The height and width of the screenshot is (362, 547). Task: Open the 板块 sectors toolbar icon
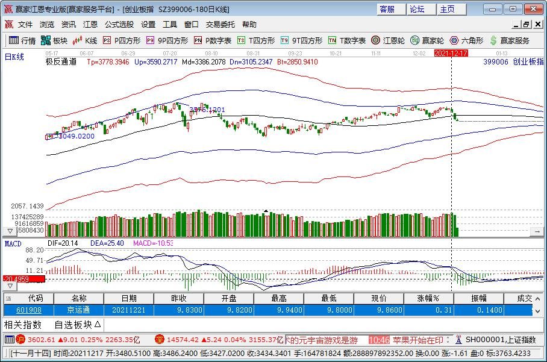54,40
